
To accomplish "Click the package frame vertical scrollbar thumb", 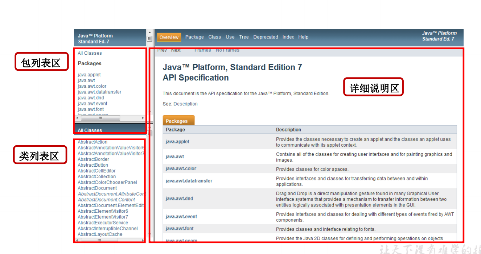I will (x=149, y=38).
